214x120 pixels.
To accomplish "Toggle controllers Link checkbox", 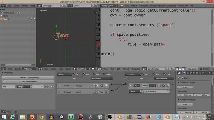I will [x=165, y=74].
